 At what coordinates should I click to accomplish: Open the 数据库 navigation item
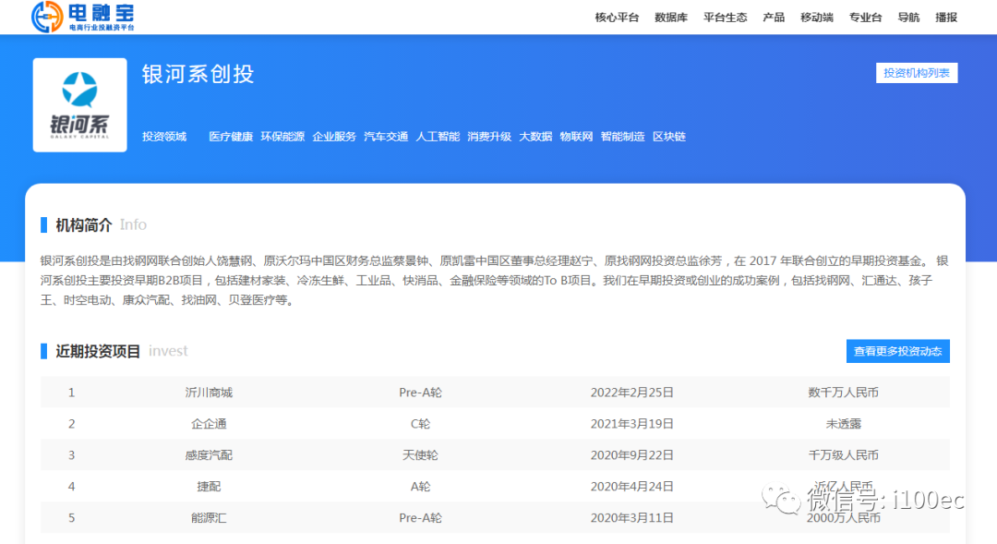671,18
